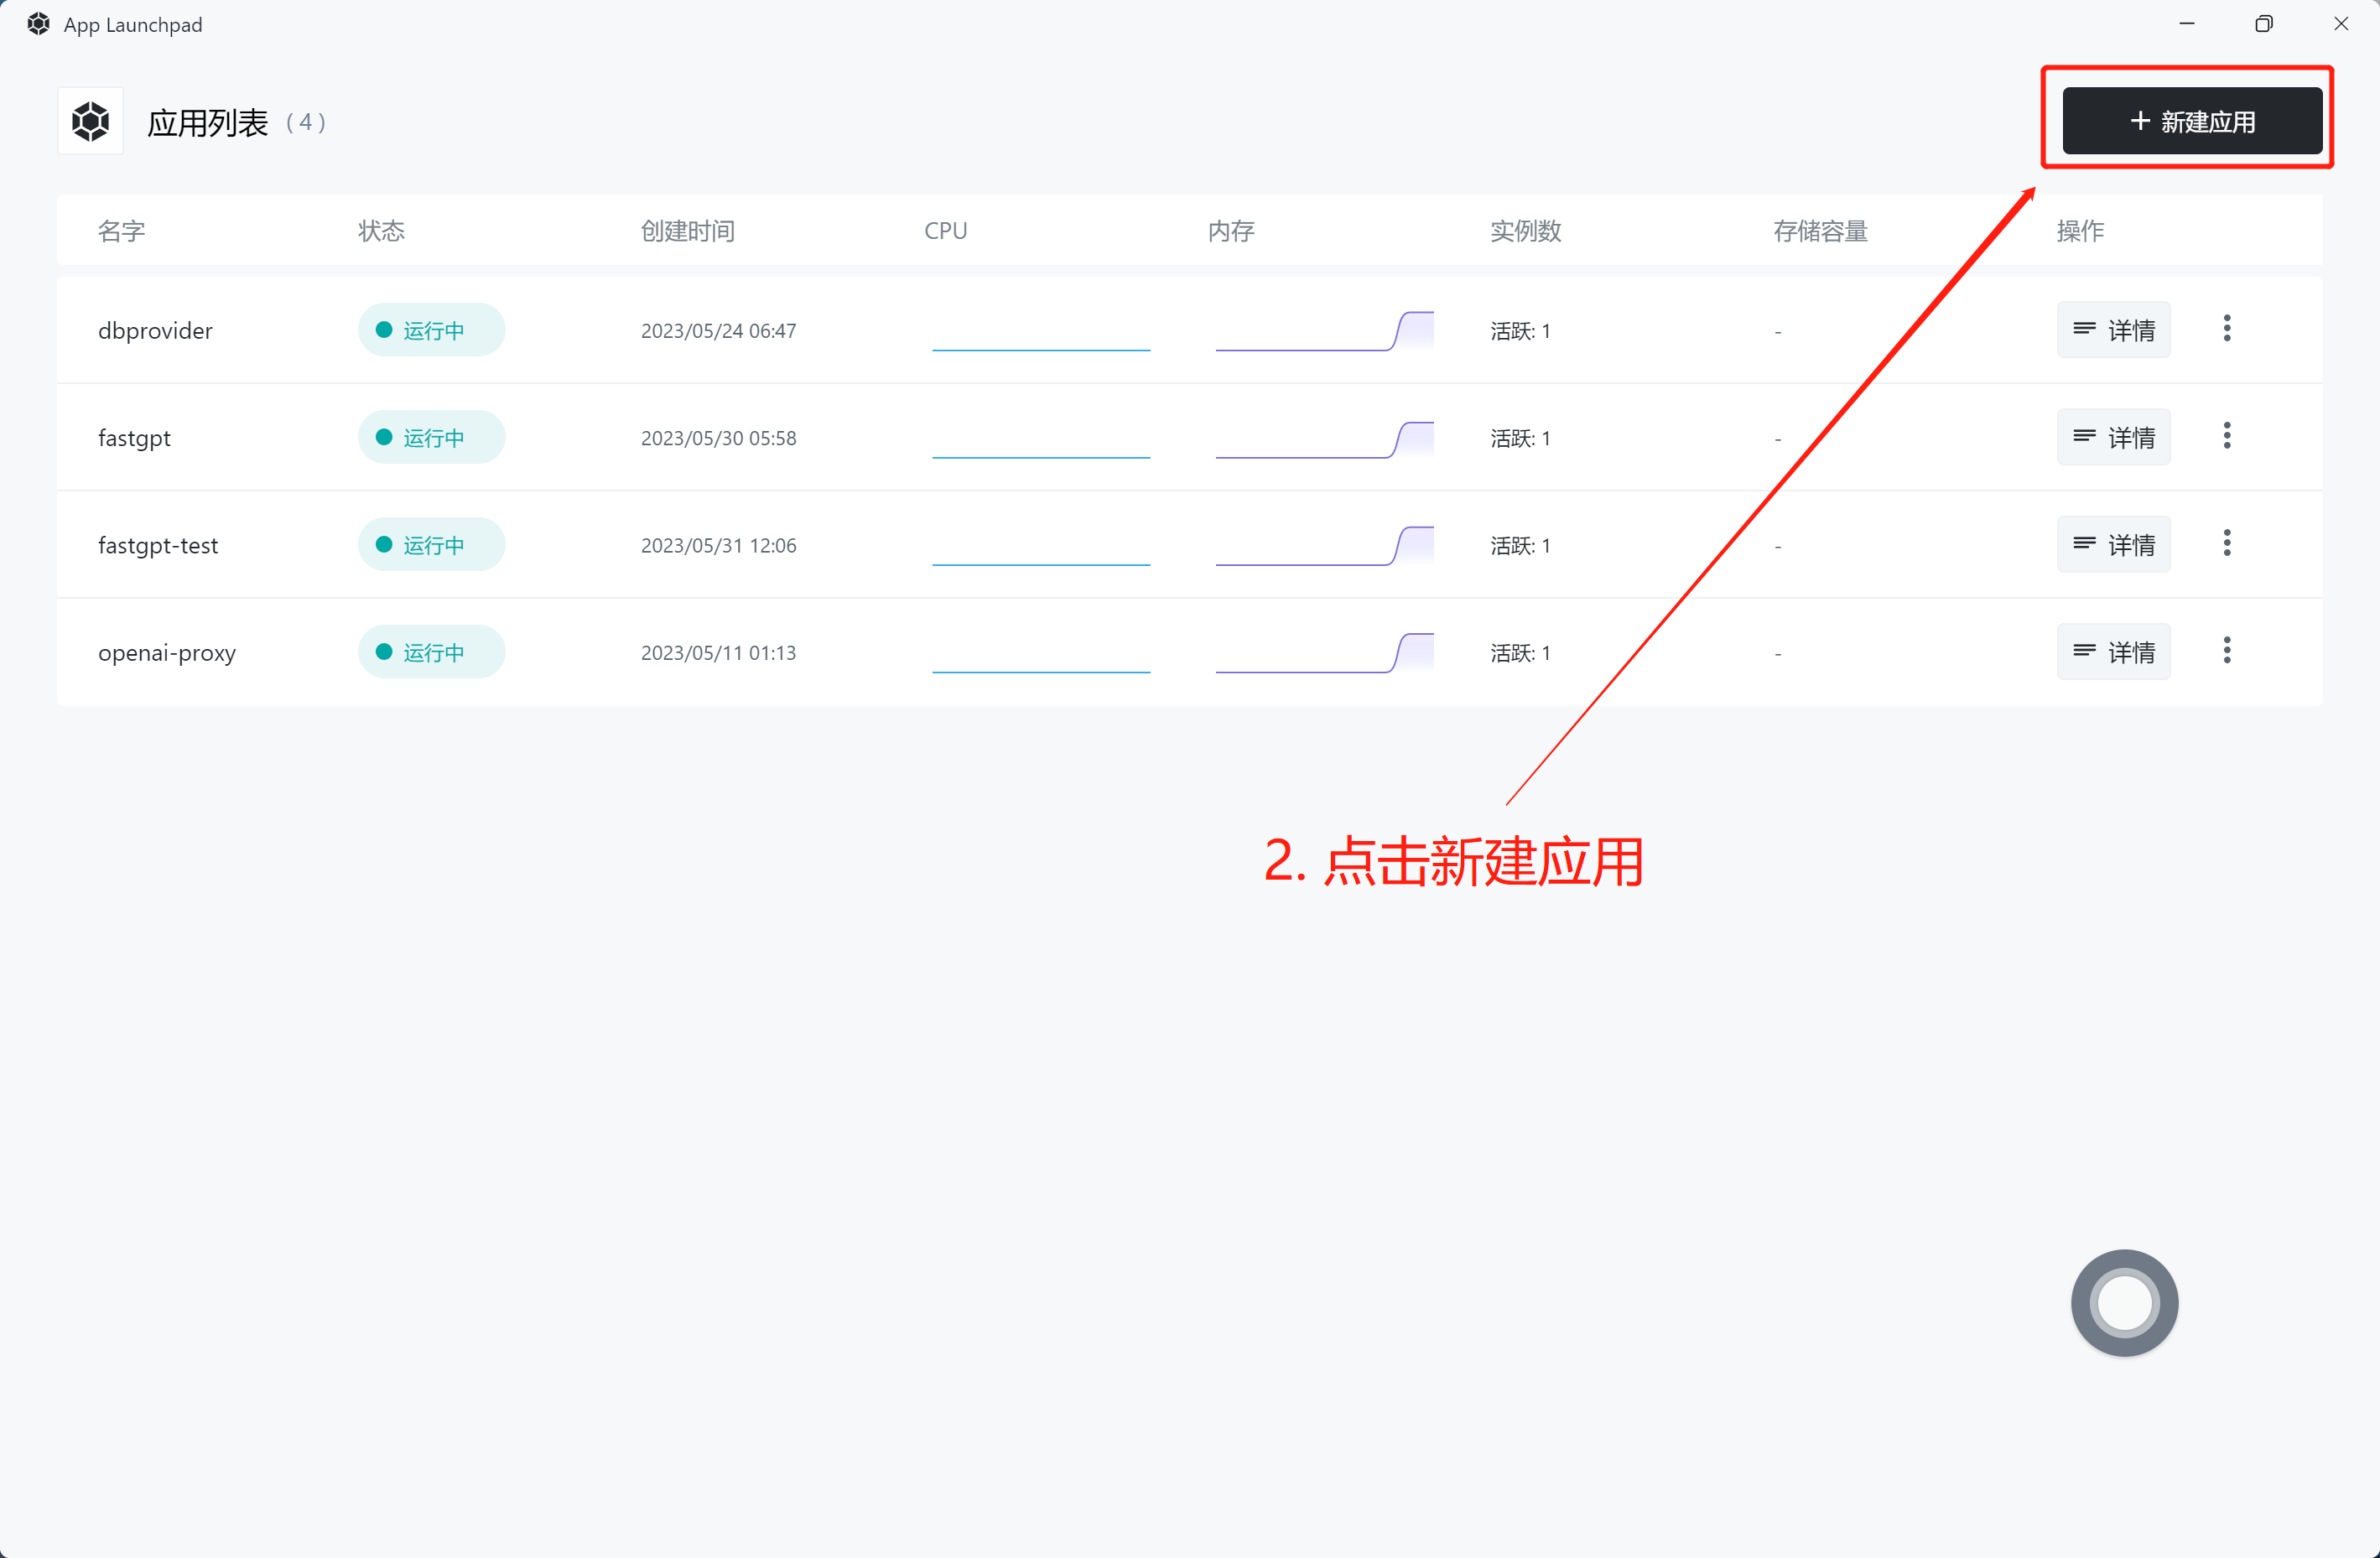
Task: Maximize the App Launchpad window
Action: (2263, 24)
